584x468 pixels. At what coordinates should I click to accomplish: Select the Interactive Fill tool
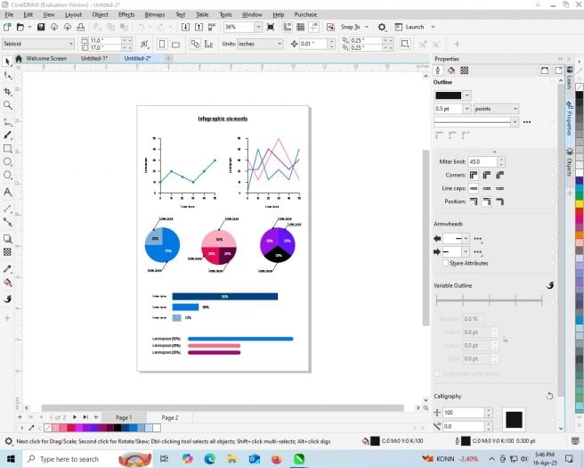(7, 283)
